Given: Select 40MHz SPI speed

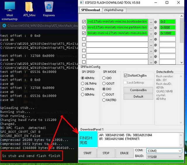Looking at the screenshot, I should click(x=88, y=78).
